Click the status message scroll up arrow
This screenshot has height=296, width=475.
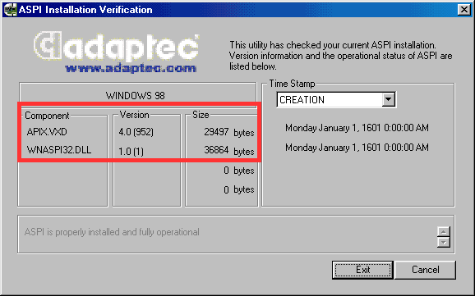pyautogui.click(x=444, y=231)
